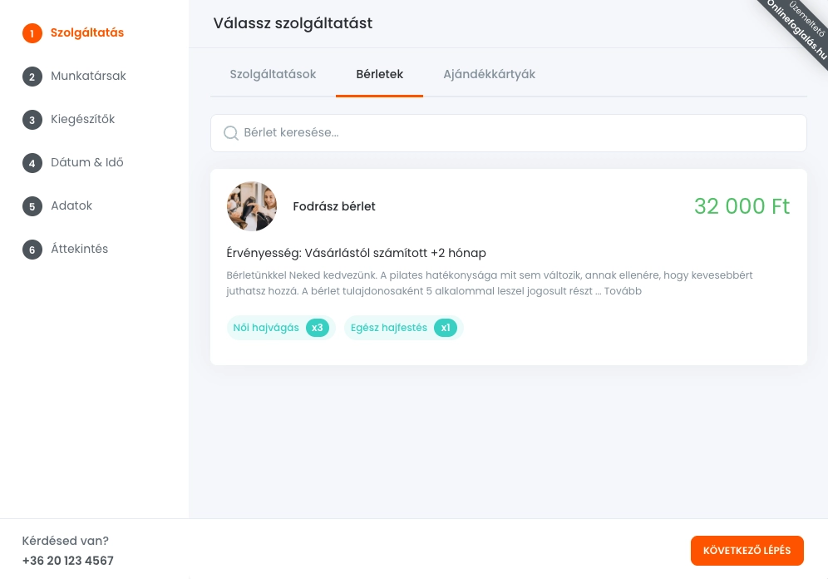
Task: Expand description with the Tovább link
Action: pos(623,292)
